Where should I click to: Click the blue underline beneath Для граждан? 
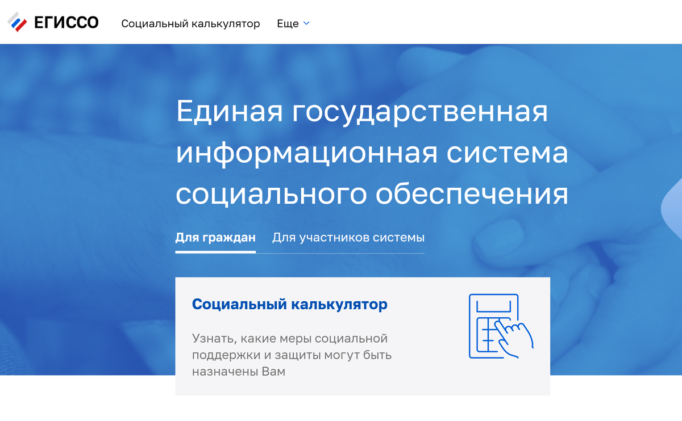215,251
